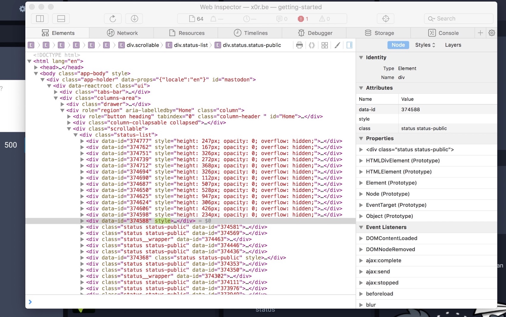Expand the Node (Prototype) property
Screen dimensions: 506x317
pos(361,194)
